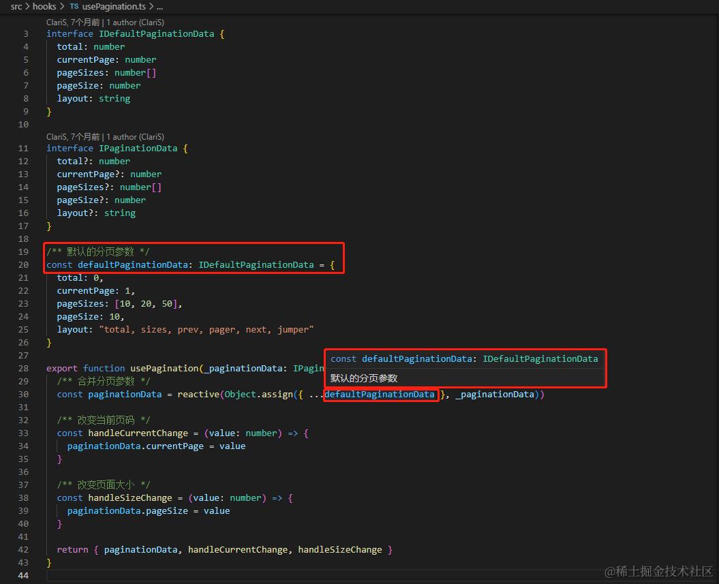Click the comment '改变页面大小' on line 37

[x=106, y=485]
